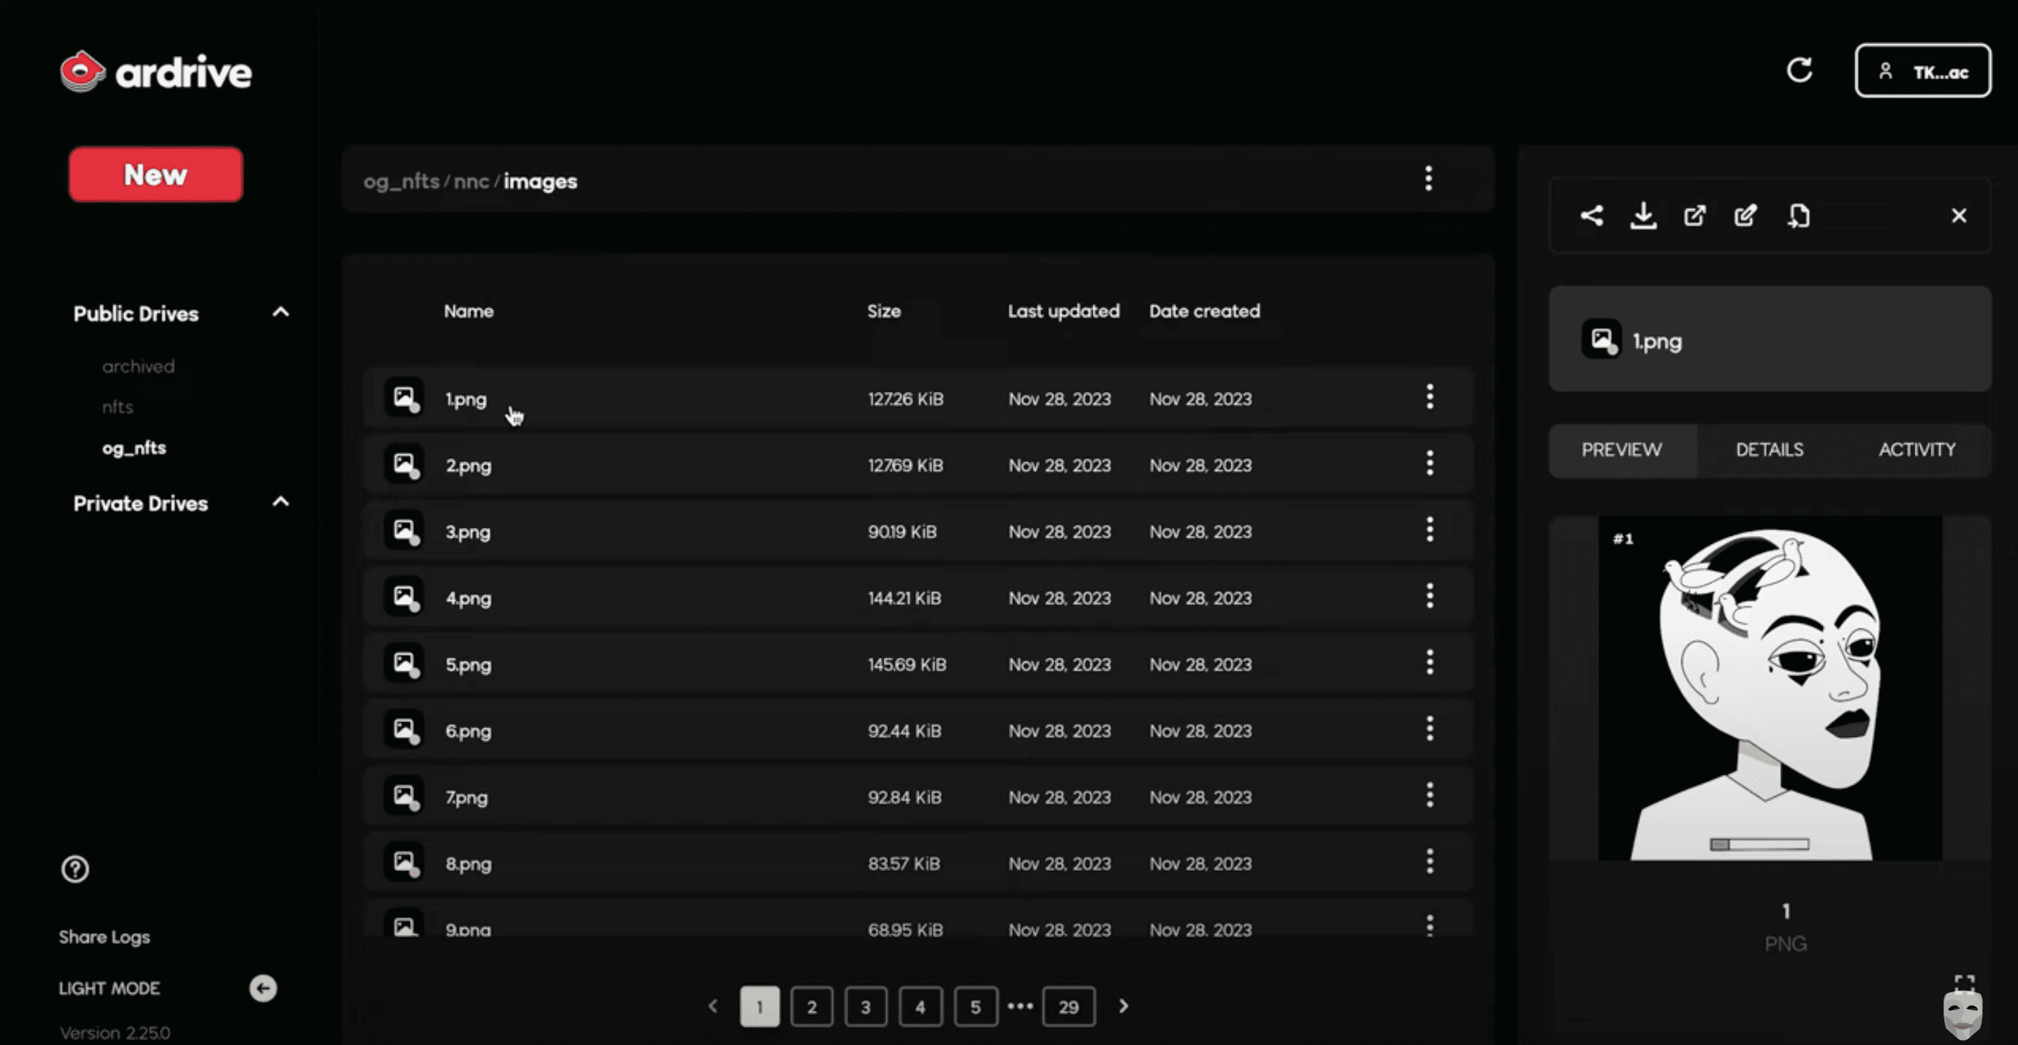Switch to the PREVIEW tab
The width and height of the screenshot is (2018, 1045).
coord(1621,449)
